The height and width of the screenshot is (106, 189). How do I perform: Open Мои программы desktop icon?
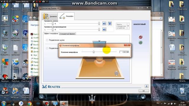pyautogui.click(x=5, y=21)
